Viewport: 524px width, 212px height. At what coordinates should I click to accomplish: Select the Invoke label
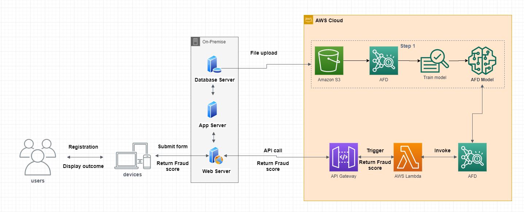(x=442, y=150)
